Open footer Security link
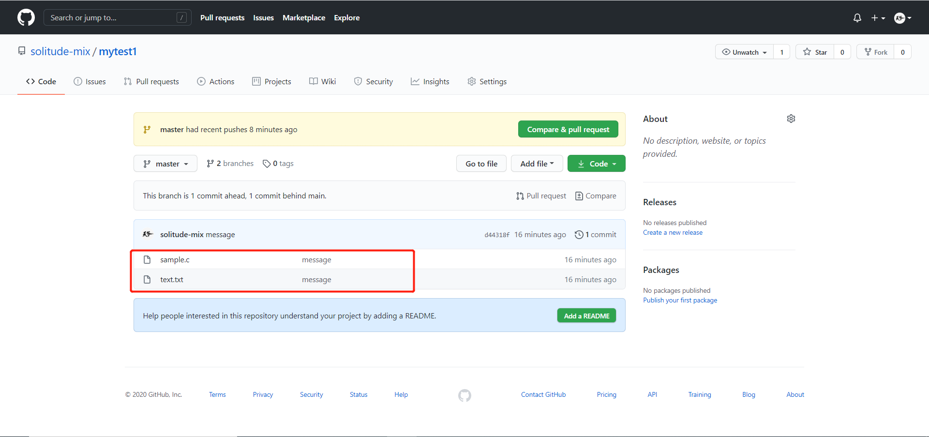The image size is (929, 437). tap(311, 394)
